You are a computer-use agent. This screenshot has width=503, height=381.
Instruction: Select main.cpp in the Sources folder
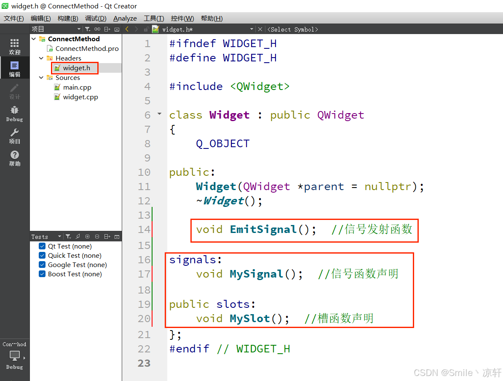(x=77, y=87)
